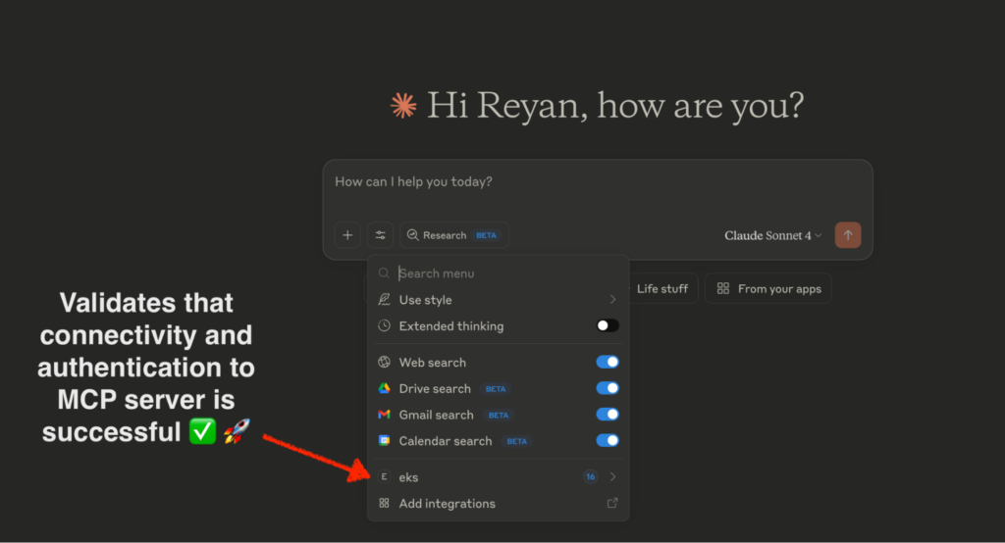Click the Research magnifier icon

pyautogui.click(x=413, y=235)
